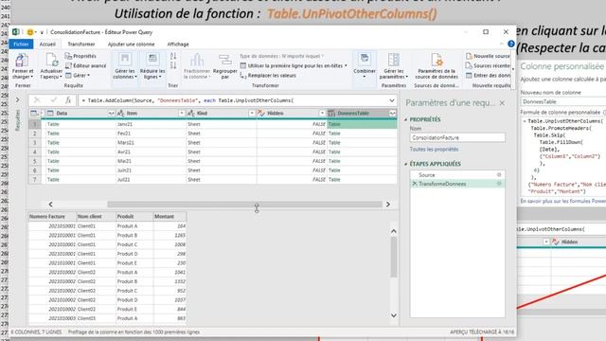This screenshot has height=341, width=606.
Task: Open Item column filter dropdown
Action: (182, 114)
